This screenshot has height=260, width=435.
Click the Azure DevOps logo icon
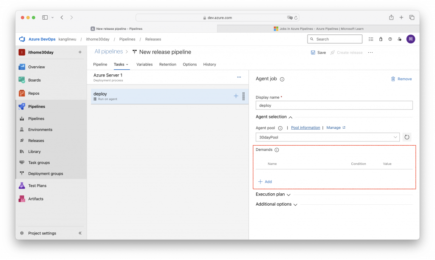point(22,39)
